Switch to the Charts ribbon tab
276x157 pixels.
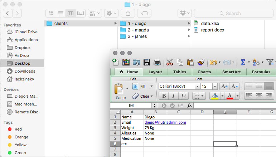coord(204,72)
